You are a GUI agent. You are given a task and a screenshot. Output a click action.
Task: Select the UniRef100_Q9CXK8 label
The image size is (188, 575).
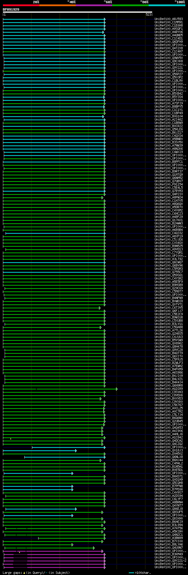(169, 61)
